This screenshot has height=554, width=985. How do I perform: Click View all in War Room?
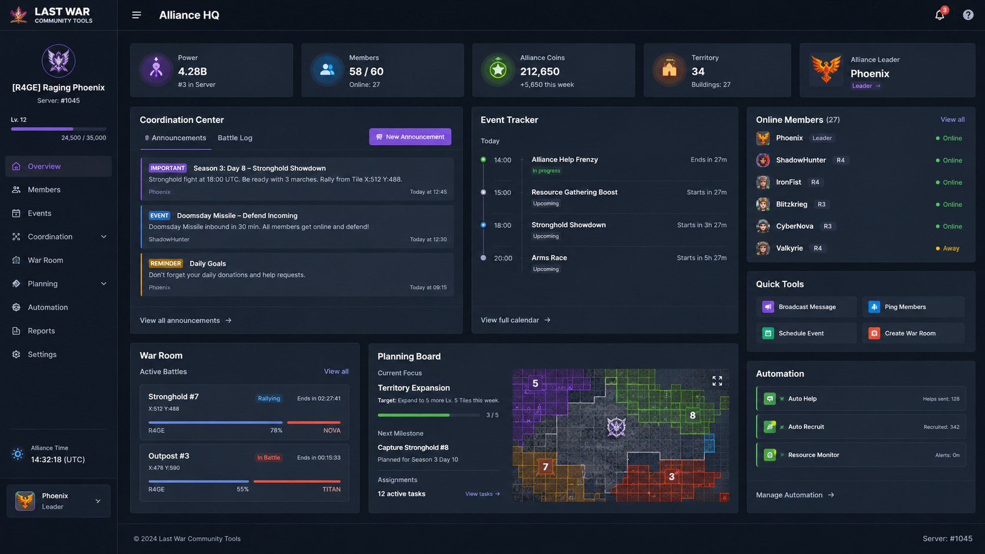tap(336, 371)
